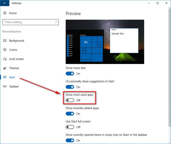Enable Show most used apps toggle
The image size is (171, 144).
(x=70, y=100)
